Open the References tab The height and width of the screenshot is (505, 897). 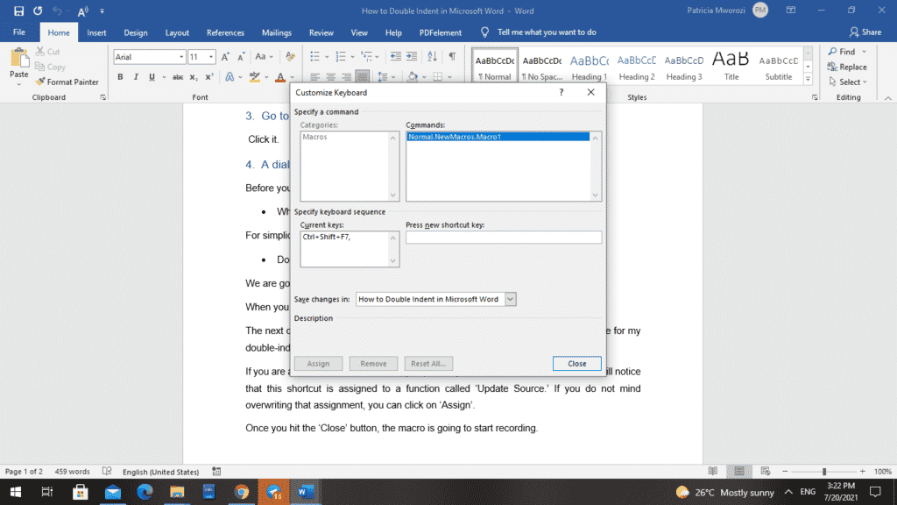point(225,32)
